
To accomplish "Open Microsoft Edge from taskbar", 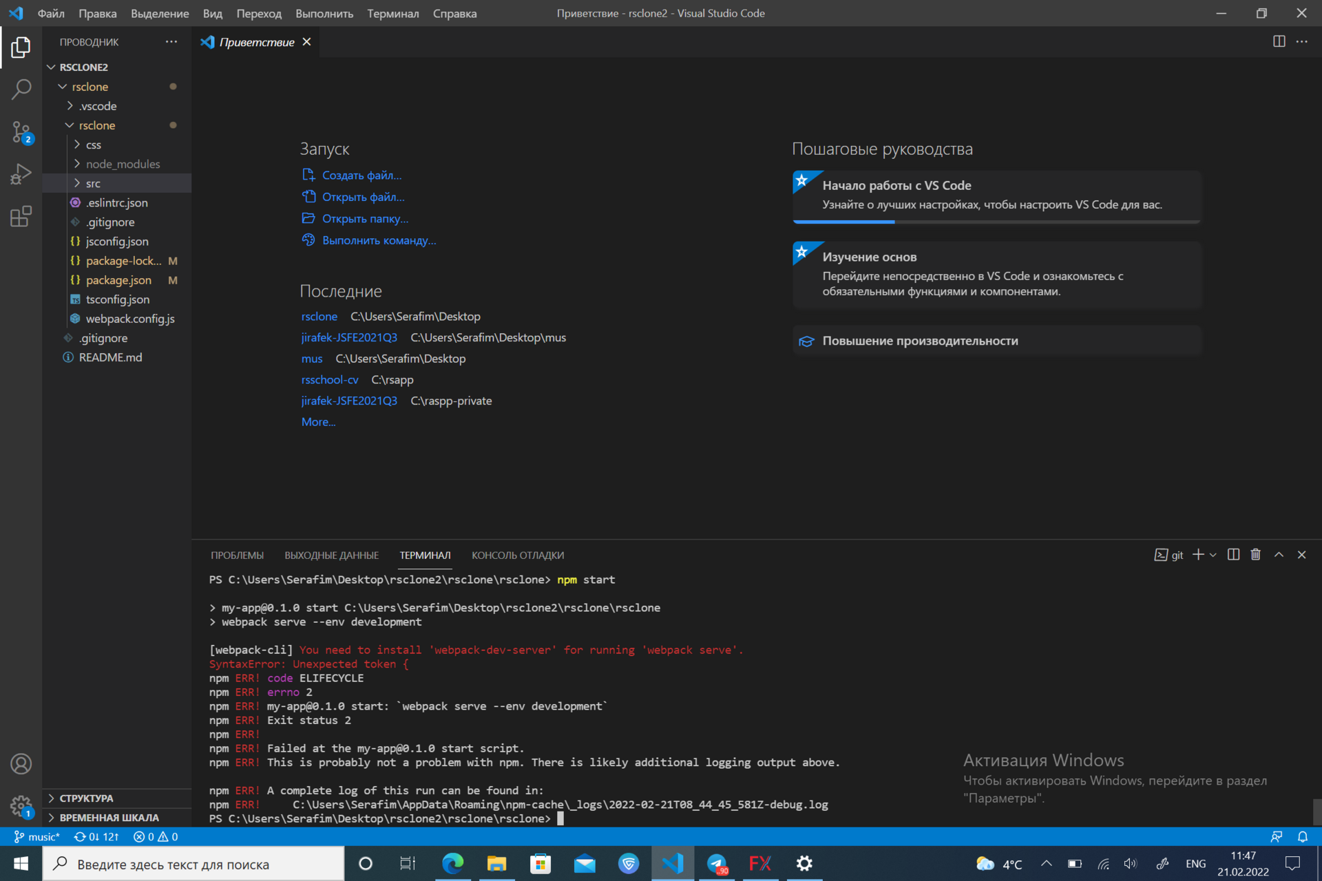I will [x=452, y=863].
